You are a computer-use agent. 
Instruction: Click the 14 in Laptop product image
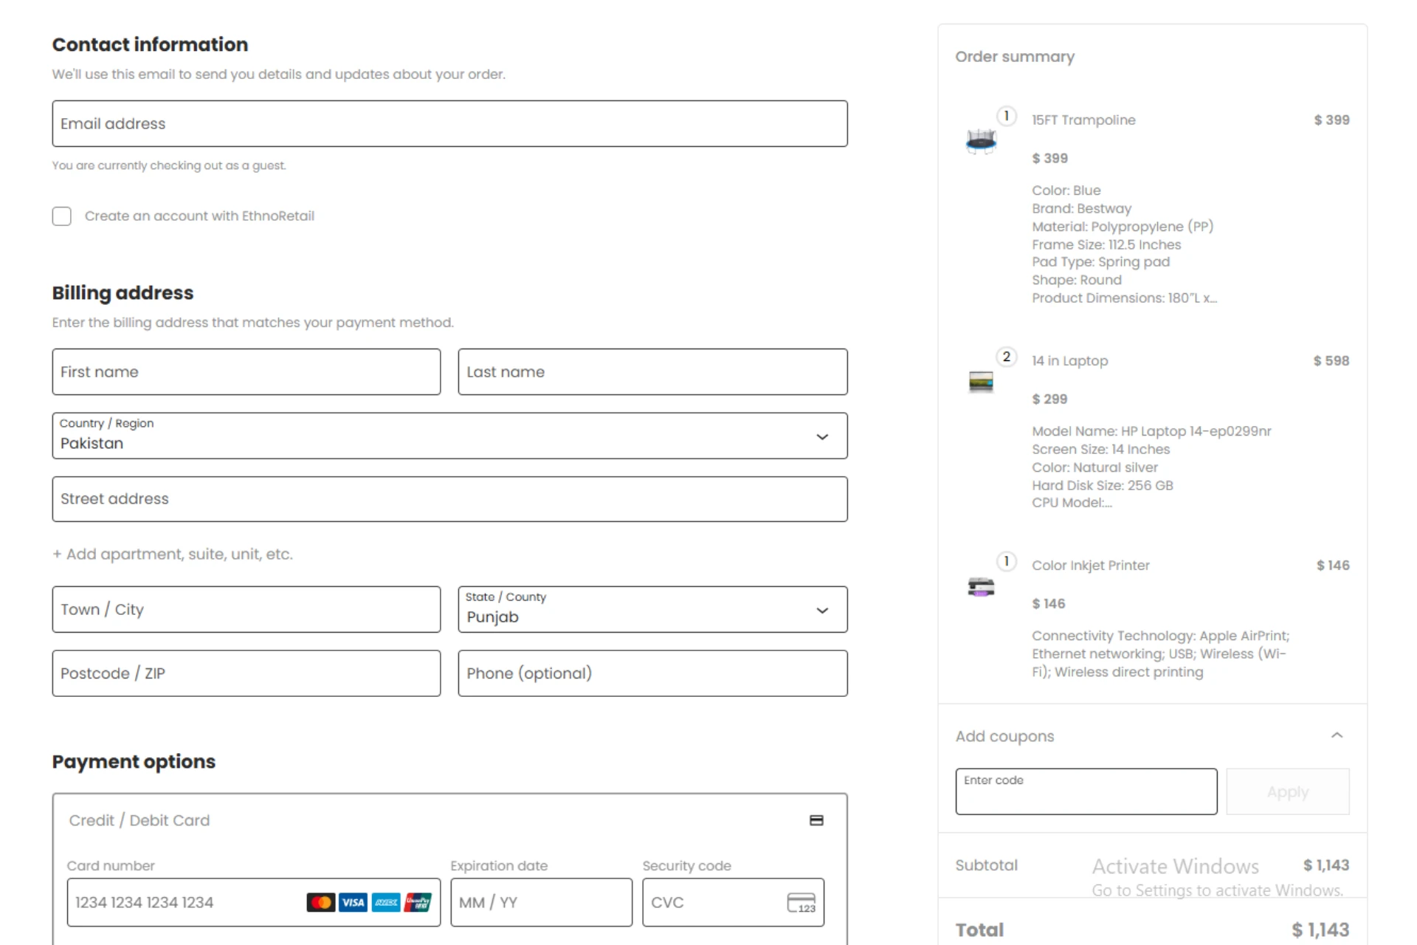tap(981, 382)
